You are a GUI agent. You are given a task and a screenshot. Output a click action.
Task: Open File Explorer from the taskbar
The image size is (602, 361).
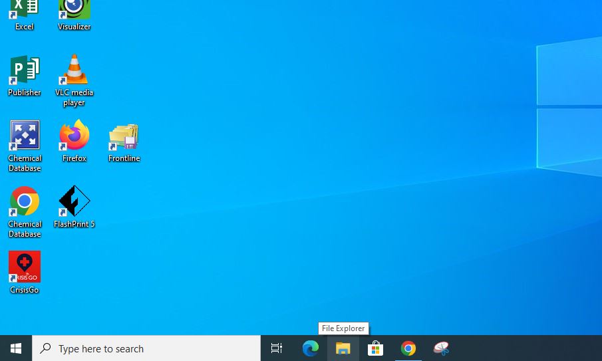click(x=343, y=348)
